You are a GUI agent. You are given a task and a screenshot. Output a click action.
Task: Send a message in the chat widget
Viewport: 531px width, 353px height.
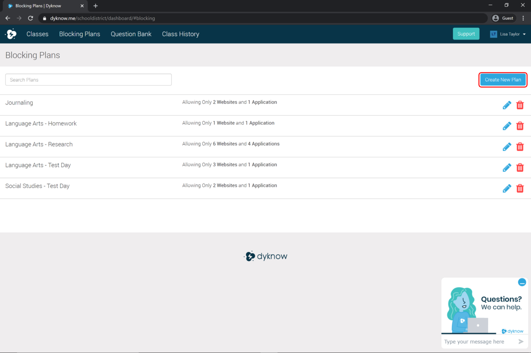coord(522,341)
